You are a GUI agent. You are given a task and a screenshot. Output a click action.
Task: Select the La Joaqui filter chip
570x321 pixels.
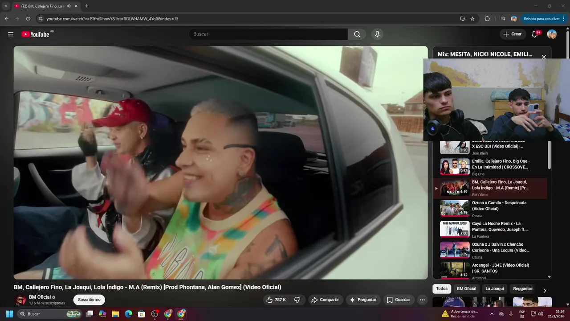pos(494,289)
